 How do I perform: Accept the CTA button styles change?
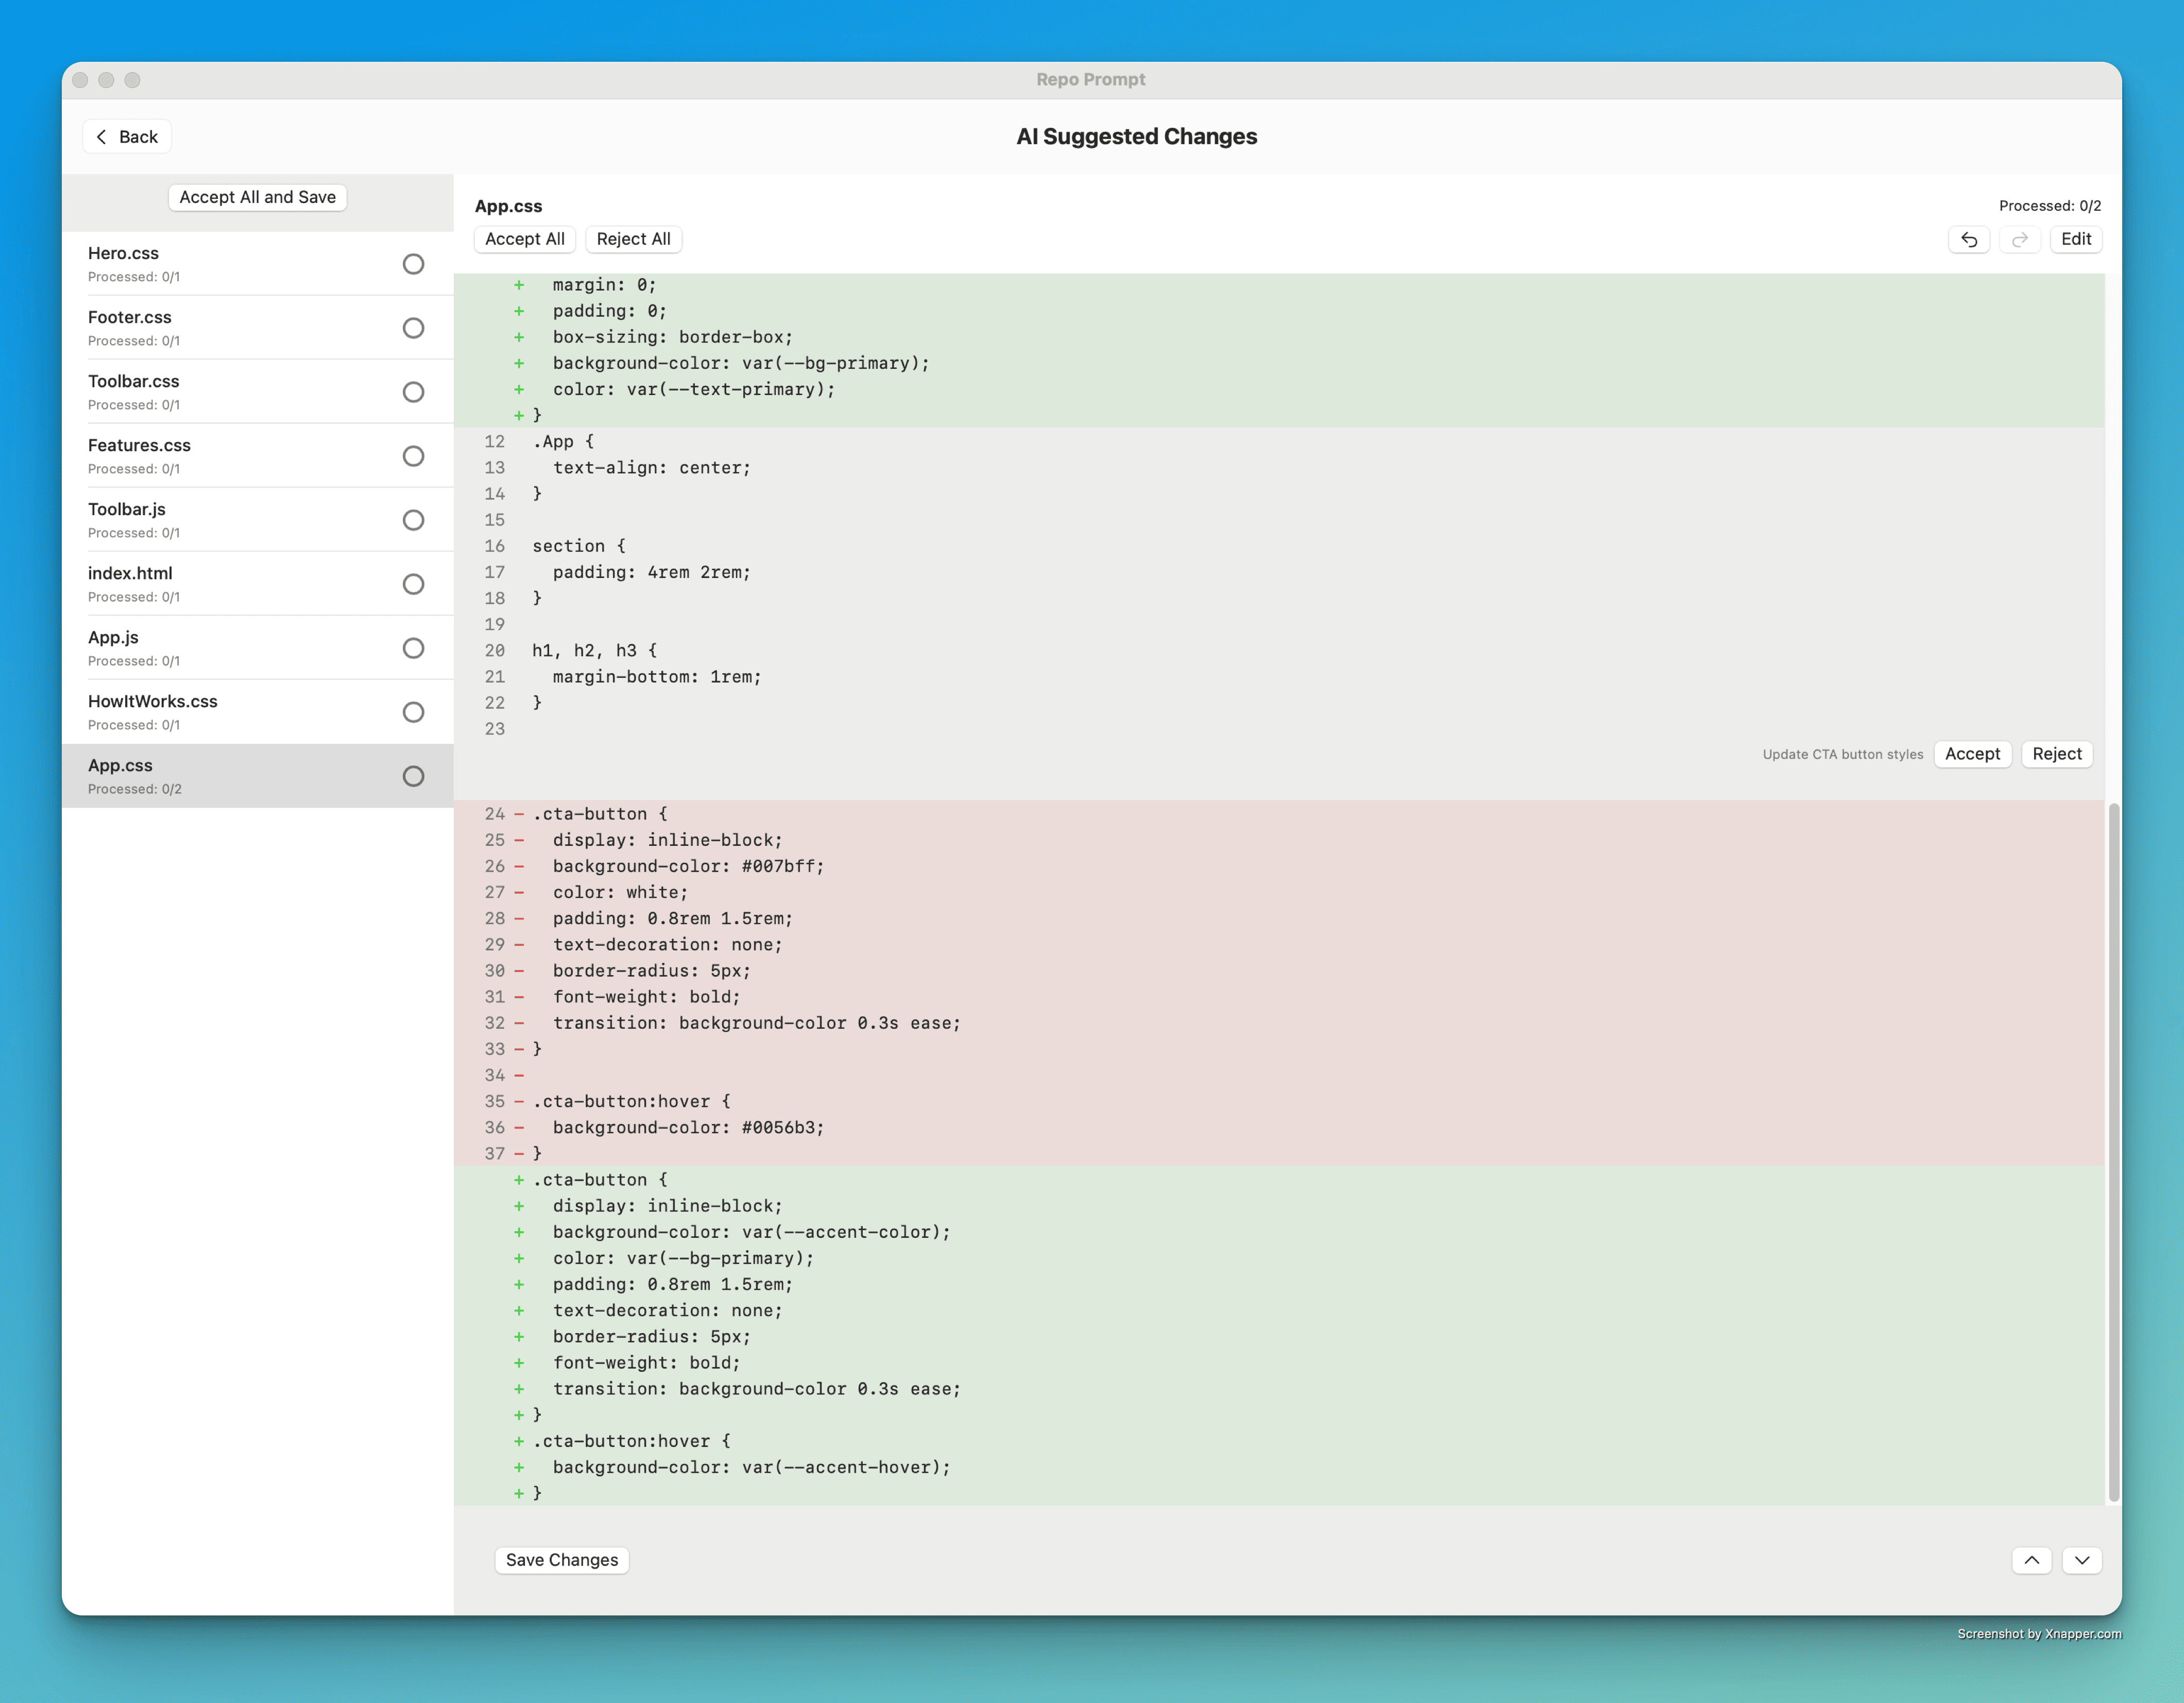click(1973, 753)
